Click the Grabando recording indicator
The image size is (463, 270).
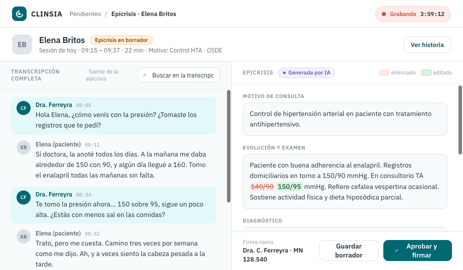pos(413,14)
